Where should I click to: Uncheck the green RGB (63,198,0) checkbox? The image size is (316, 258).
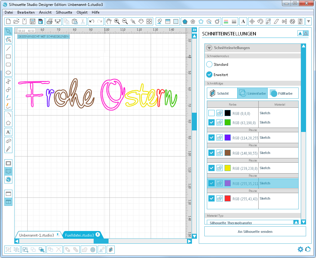(x=211, y=122)
